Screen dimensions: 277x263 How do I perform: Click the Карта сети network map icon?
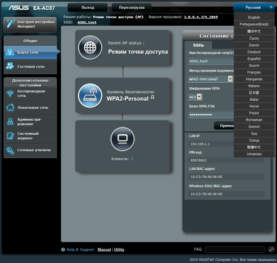pyautogui.click(x=10, y=52)
